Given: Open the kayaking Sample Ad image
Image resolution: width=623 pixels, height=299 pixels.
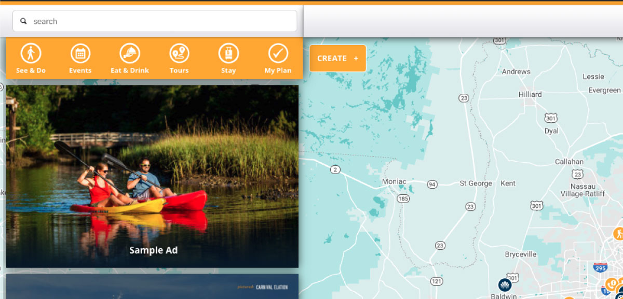Looking at the screenshot, I should point(152,171).
